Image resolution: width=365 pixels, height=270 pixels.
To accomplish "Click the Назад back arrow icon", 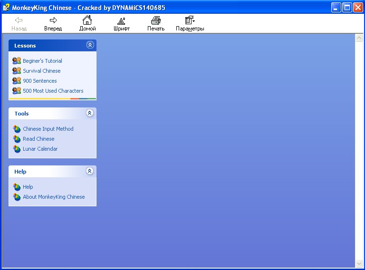I will pyautogui.click(x=19, y=20).
